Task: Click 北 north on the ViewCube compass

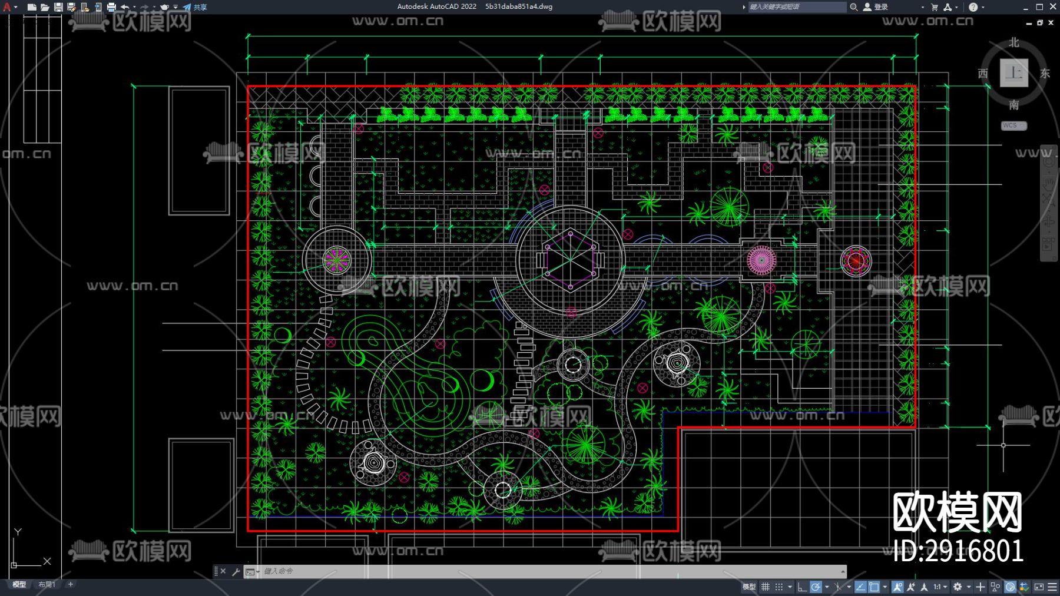Action: point(1013,42)
